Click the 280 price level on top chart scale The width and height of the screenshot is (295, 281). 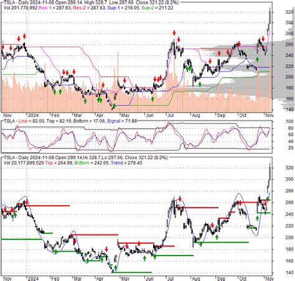[x=289, y=34]
